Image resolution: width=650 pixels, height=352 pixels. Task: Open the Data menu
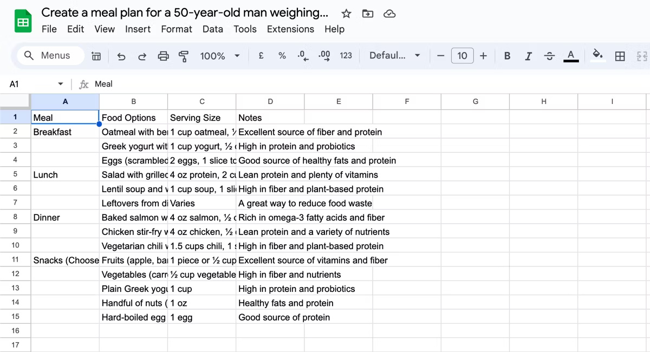click(x=212, y=29)
